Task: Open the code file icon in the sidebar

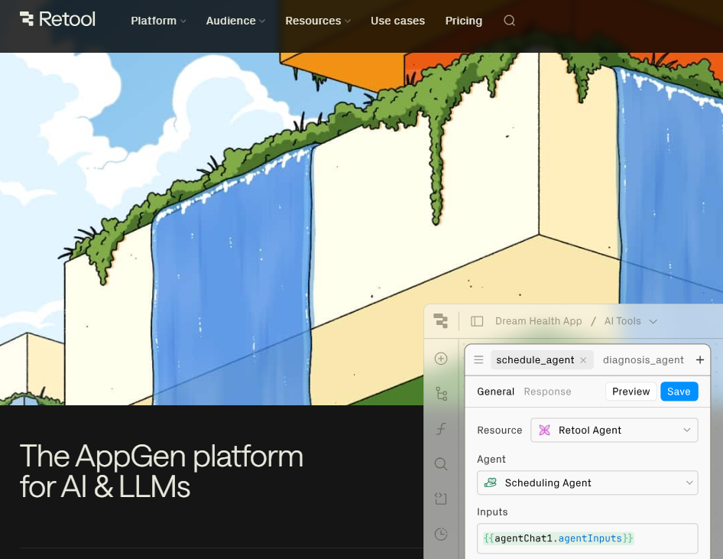Action: point(441,499)
